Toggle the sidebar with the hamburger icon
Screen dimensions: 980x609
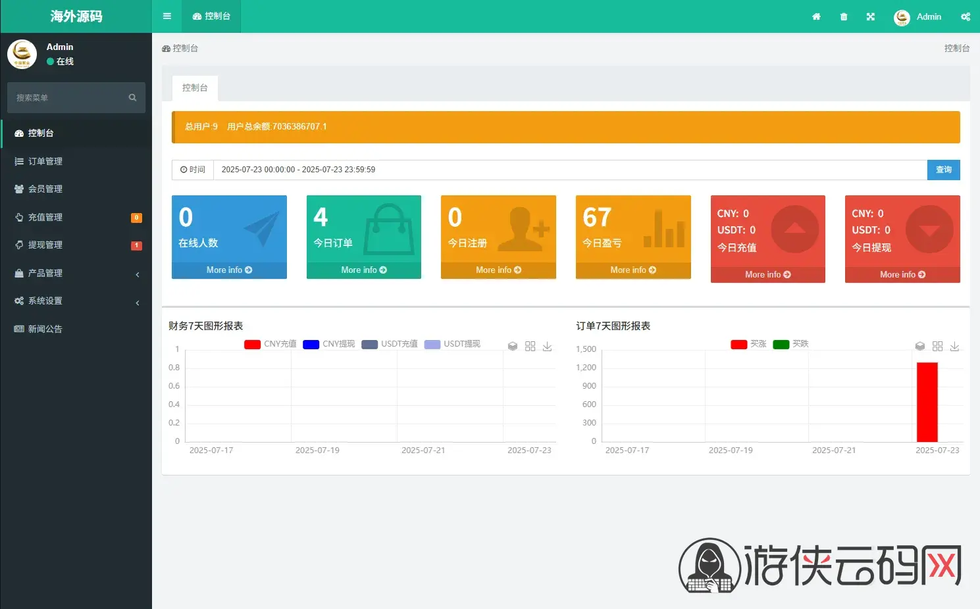coord(167,16)
